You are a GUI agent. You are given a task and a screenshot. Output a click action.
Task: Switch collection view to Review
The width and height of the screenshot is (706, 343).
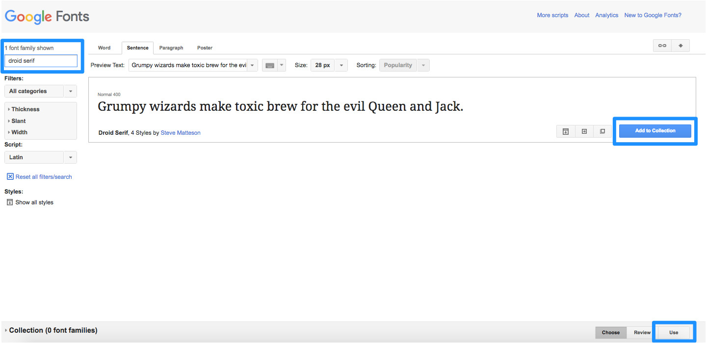(642, 332)
